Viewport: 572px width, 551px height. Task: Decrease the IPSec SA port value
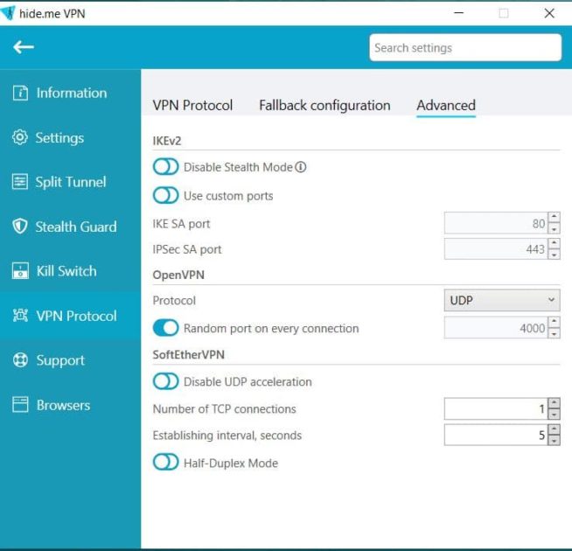tap(555, 255)
